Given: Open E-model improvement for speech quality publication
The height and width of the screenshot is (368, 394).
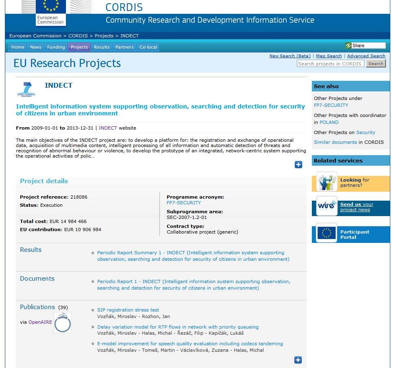Looking at the screenshot, I should click(190, 344).
